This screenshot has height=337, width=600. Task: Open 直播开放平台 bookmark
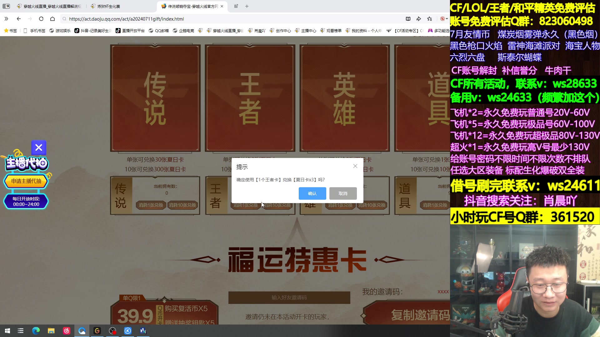[x=130, y=31]
